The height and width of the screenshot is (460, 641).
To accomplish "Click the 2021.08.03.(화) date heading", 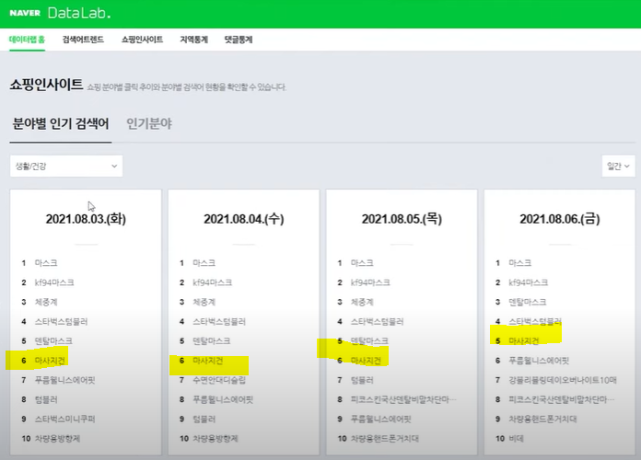I will 86,219.
